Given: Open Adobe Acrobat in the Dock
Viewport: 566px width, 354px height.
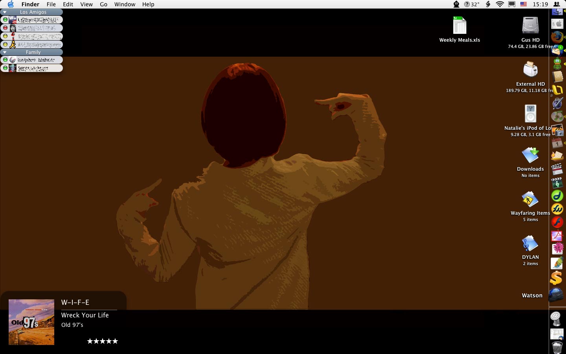Looking at the screenshot, I should (x=557, y=236).
